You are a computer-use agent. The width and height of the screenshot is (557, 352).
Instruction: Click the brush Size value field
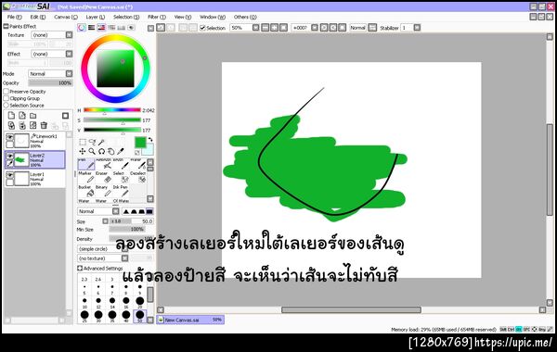pyautogui.click(x=132, y=221)
